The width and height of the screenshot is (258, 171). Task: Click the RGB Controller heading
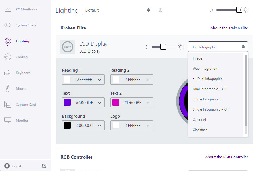76,157
